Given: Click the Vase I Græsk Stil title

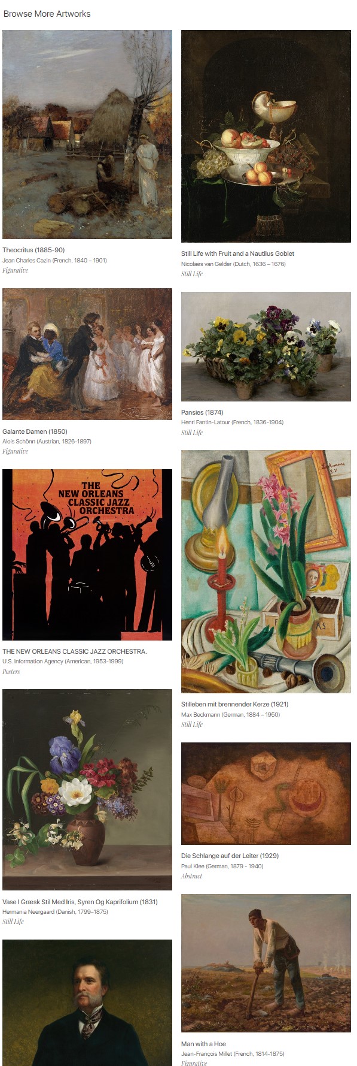Looking at the screenshot, I should (80, 902).
